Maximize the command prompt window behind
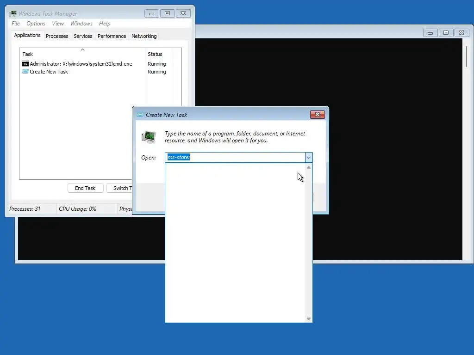 (x=446, y=33)
